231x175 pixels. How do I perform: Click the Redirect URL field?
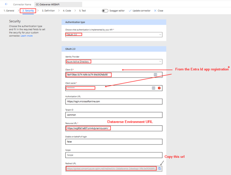tap(114, 168)
